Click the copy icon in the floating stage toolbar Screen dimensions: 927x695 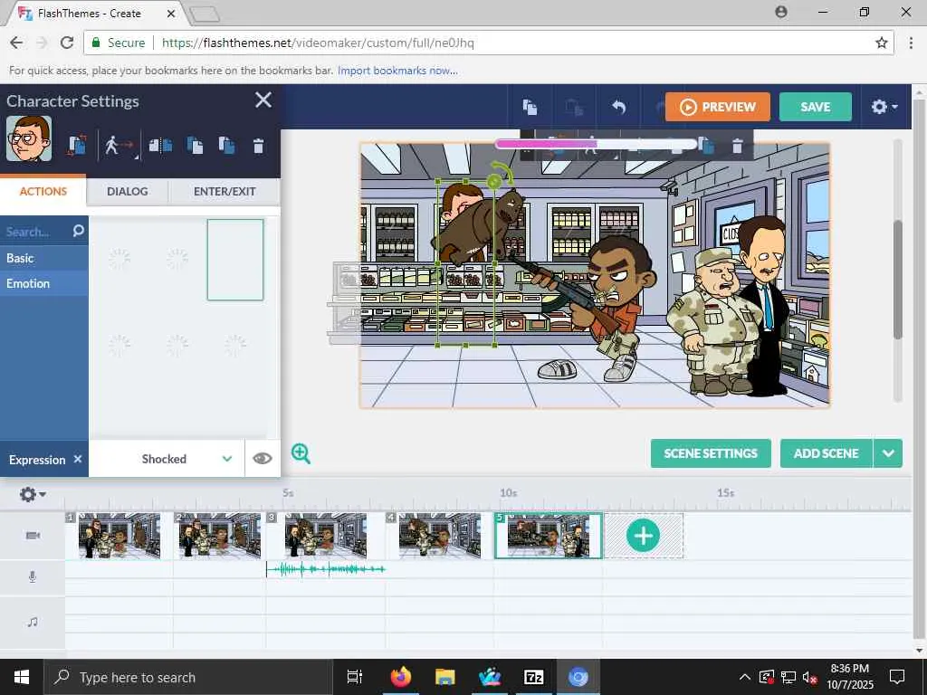(705, 145)
